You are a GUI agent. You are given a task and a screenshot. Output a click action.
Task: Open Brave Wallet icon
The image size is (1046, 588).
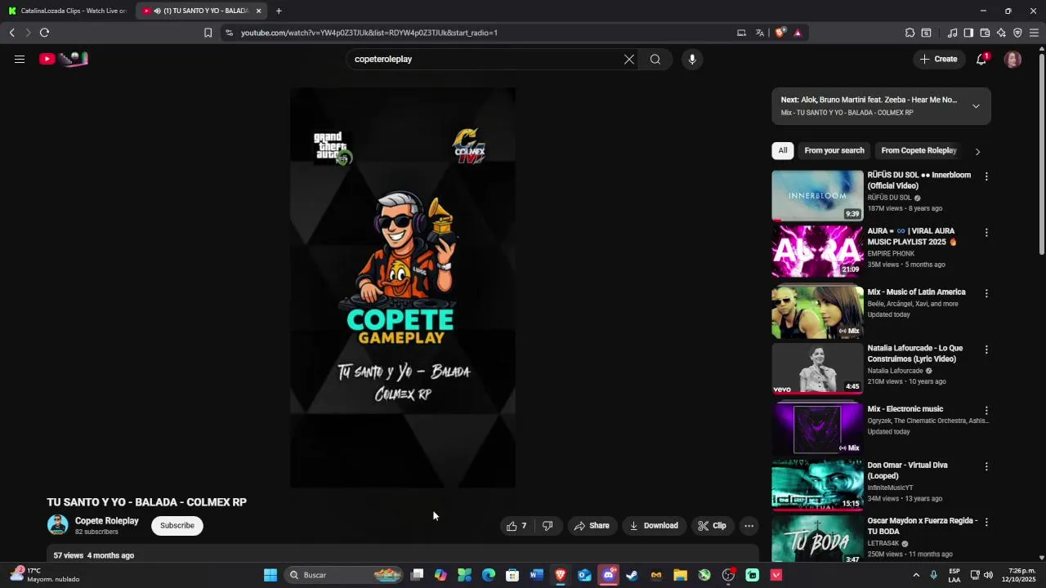985,33
